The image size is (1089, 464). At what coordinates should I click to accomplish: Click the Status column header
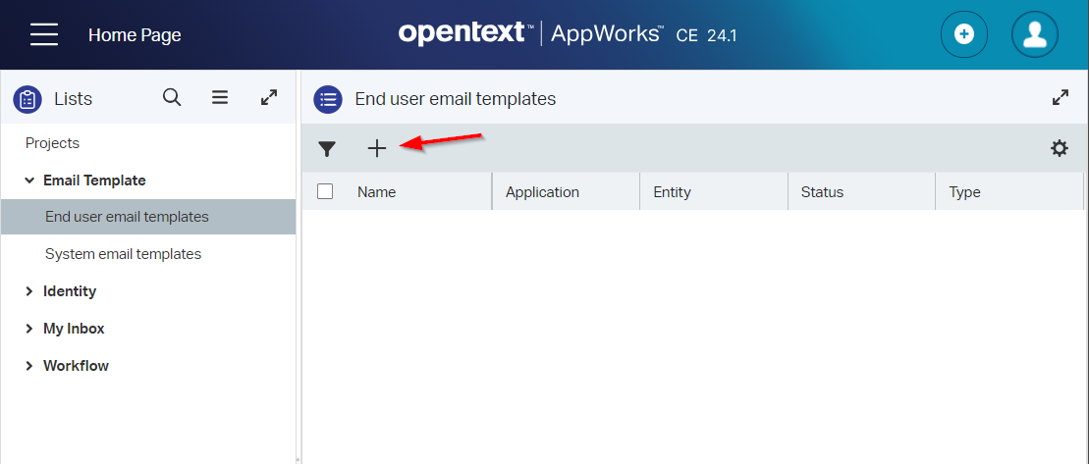point(822,192)
